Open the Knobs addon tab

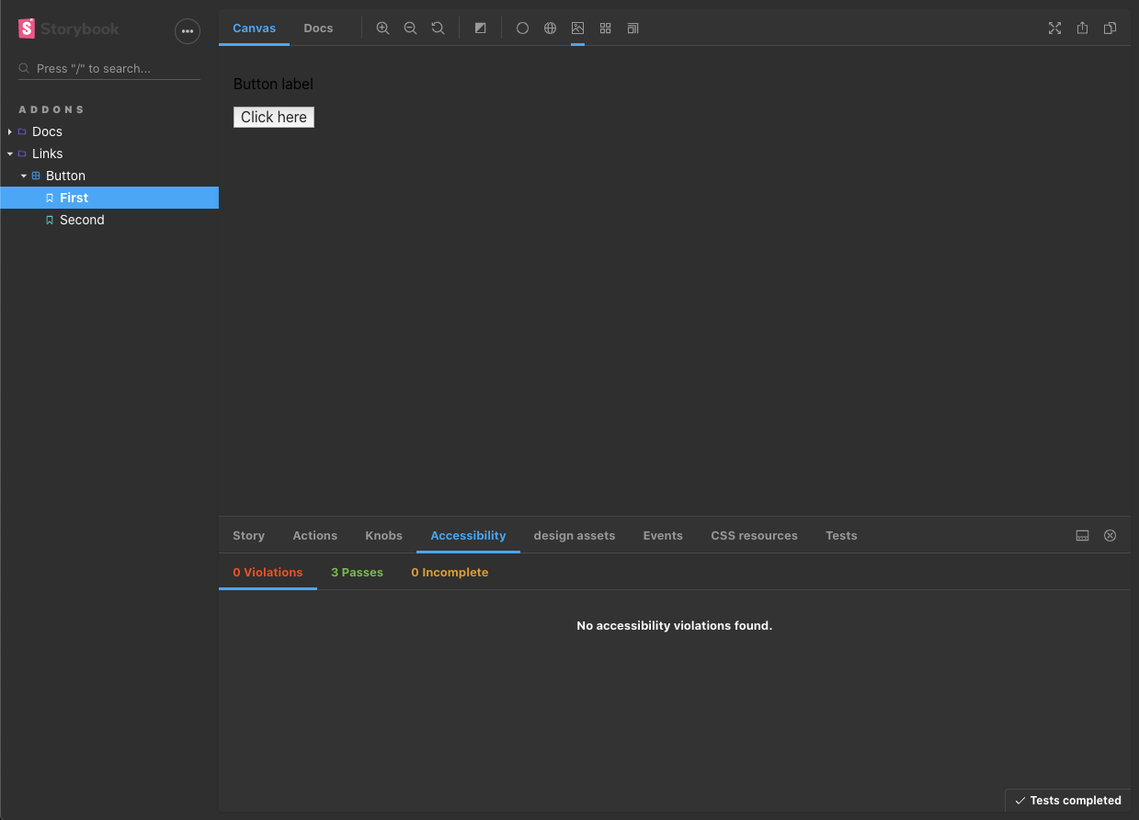tap(383, 535)
